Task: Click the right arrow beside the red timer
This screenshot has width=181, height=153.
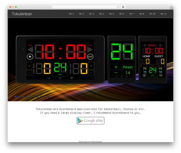Action: tap(90, 50)
